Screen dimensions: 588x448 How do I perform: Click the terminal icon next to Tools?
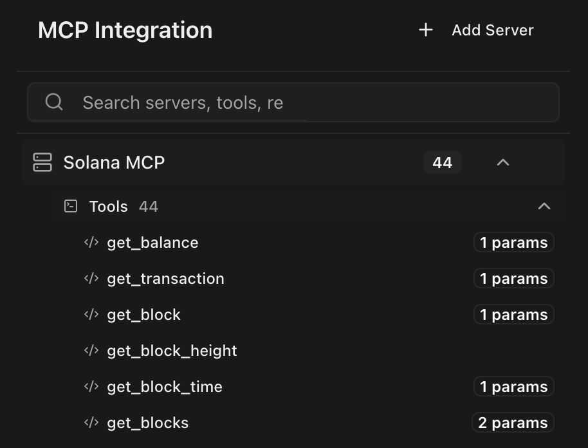click(x=71, y=206)
